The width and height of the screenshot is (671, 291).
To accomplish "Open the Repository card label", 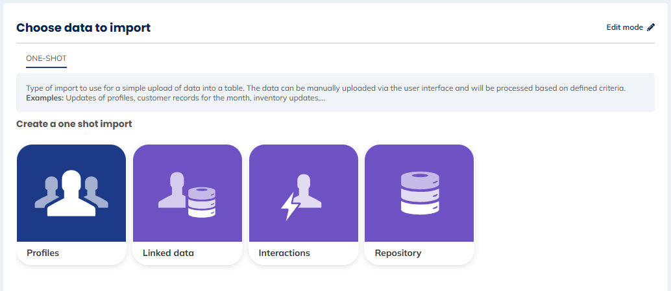I will [x=398, y=253].
